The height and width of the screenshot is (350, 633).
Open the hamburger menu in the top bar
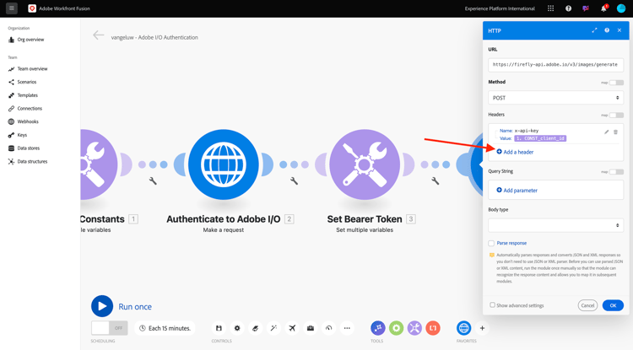[12, 8]
